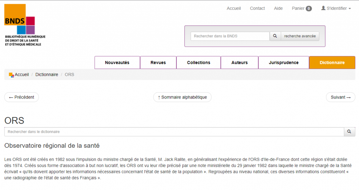Go to Sommaire alphabétique
This screenshot has width=359, height=190.
pyautogui.click(x=182, y=97)
